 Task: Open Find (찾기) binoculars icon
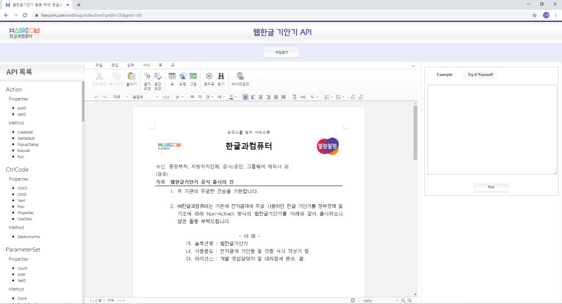221,76
